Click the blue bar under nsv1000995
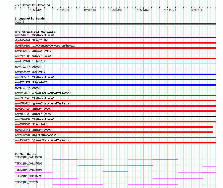The height and width of the screenshot is (188, 223). 115,74
